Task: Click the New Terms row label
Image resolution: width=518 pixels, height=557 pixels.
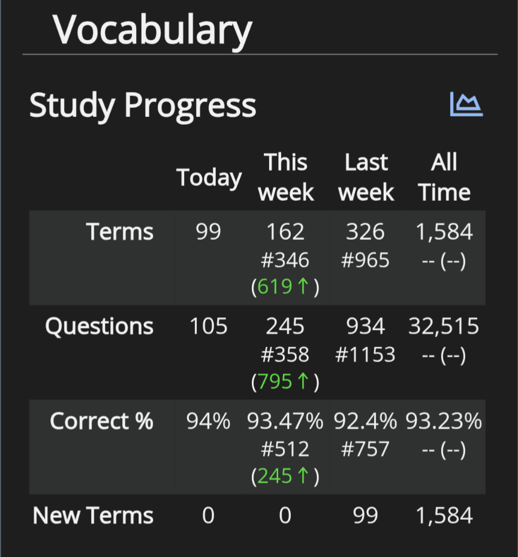Action: pos(93,516)
